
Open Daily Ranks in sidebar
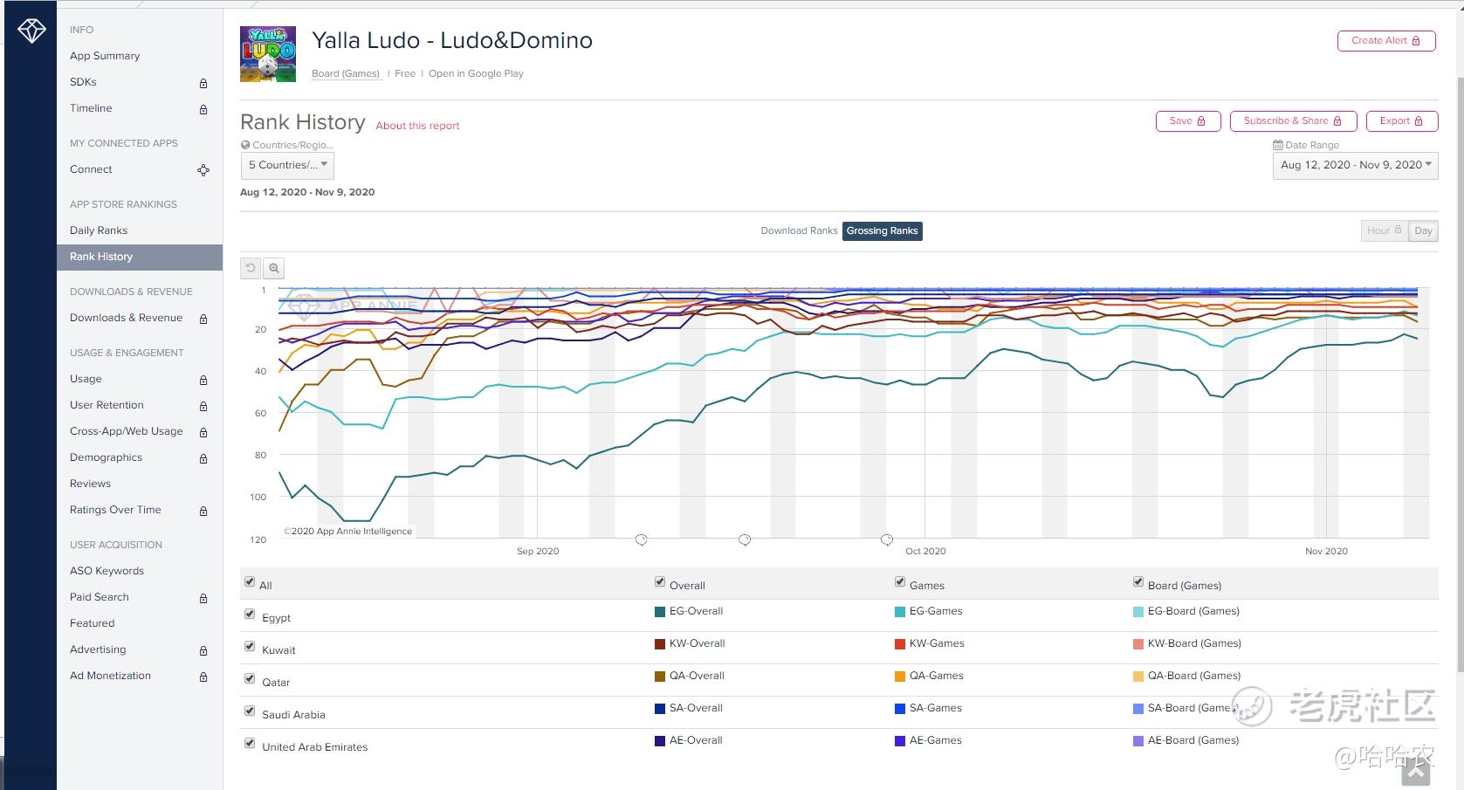[x=99, y=230]
